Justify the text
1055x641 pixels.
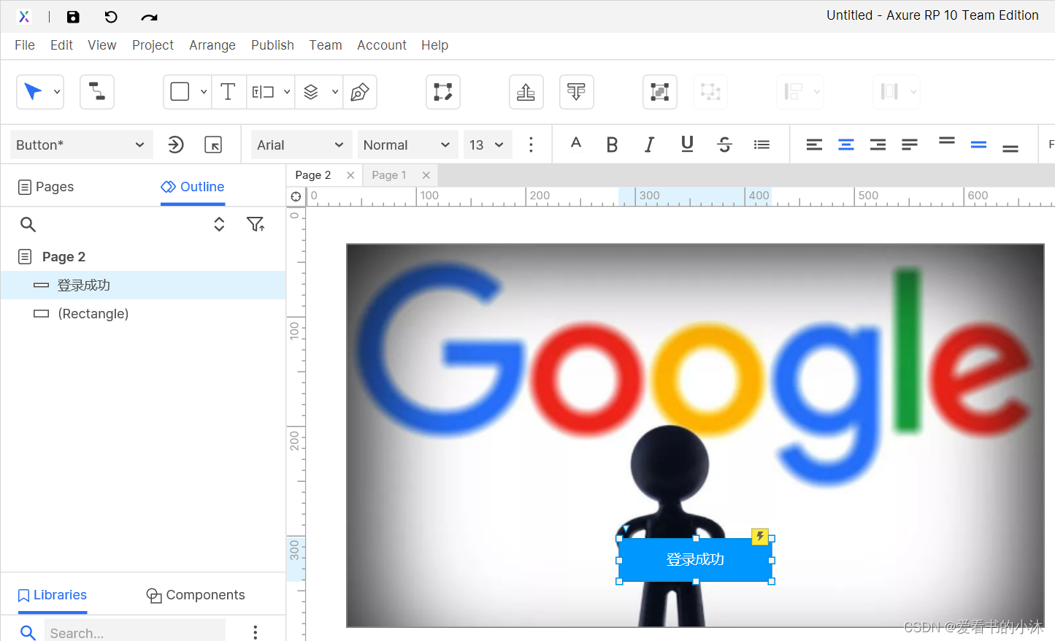click(x=910, y=145)
